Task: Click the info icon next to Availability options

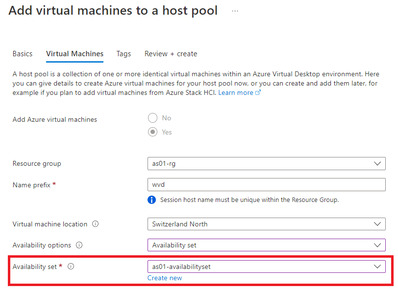Action: coord(79,245)
